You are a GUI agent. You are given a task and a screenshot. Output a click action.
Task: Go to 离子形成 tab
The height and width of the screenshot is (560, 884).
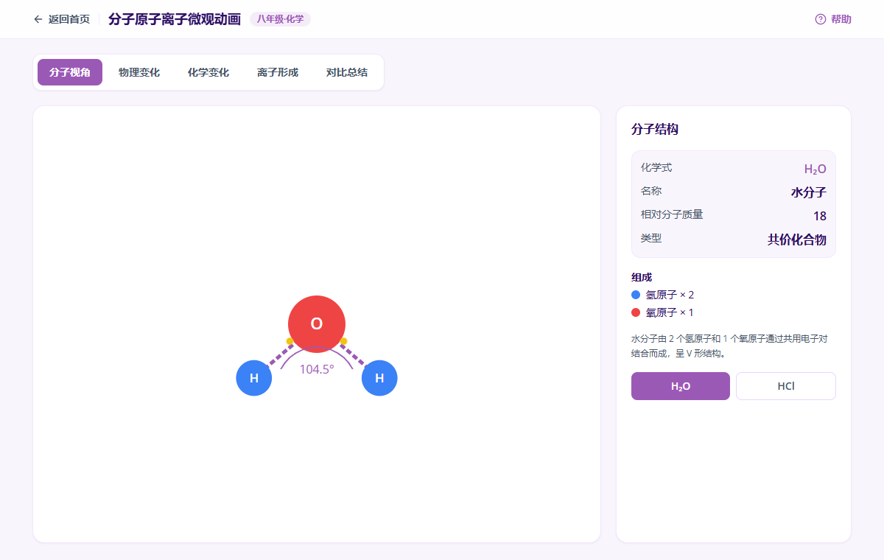tap(278, 72)
